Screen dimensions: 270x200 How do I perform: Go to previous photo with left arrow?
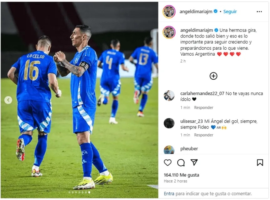[8, 100]
